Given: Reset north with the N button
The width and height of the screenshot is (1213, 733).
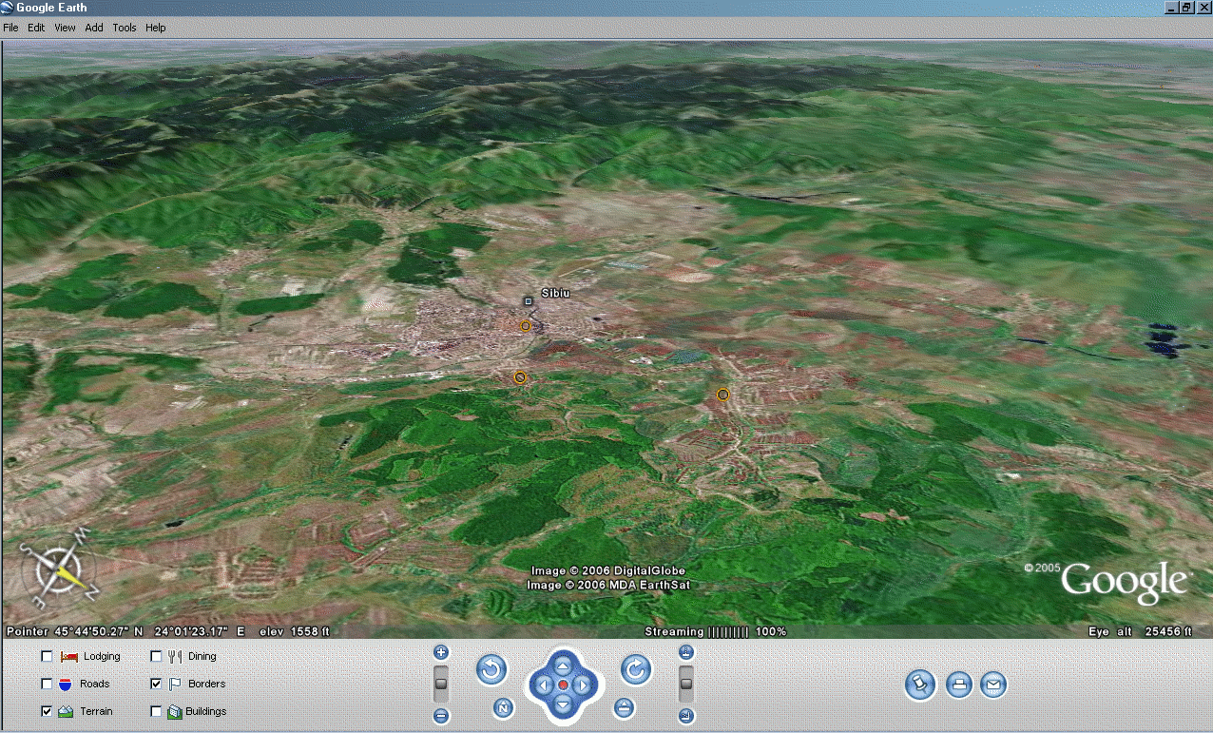Looking at the screenshot, I should pyautogui.click(x=504, y=707).
